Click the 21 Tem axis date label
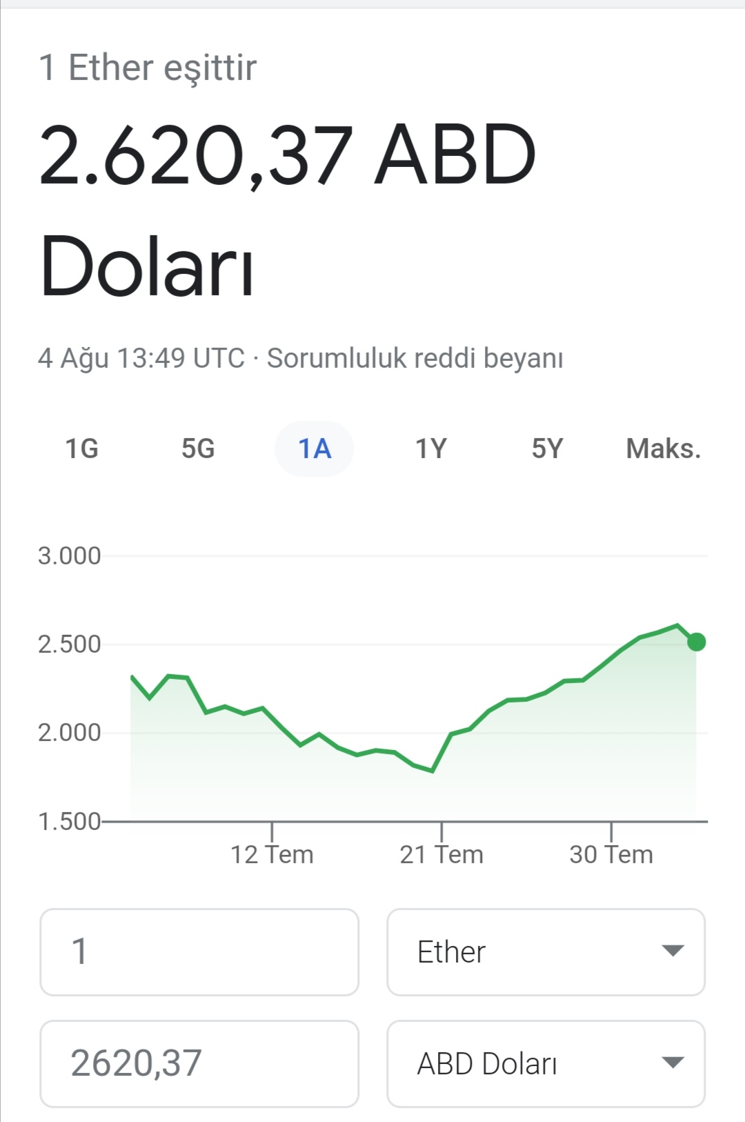 coord(441,854)
